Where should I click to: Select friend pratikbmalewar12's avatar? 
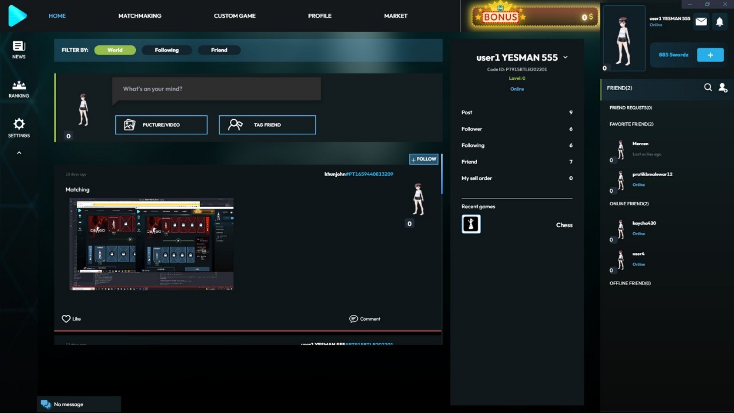(x=620, y=180)
